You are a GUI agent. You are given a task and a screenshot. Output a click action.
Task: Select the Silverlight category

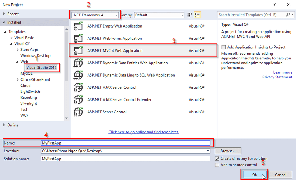[29, 103]
